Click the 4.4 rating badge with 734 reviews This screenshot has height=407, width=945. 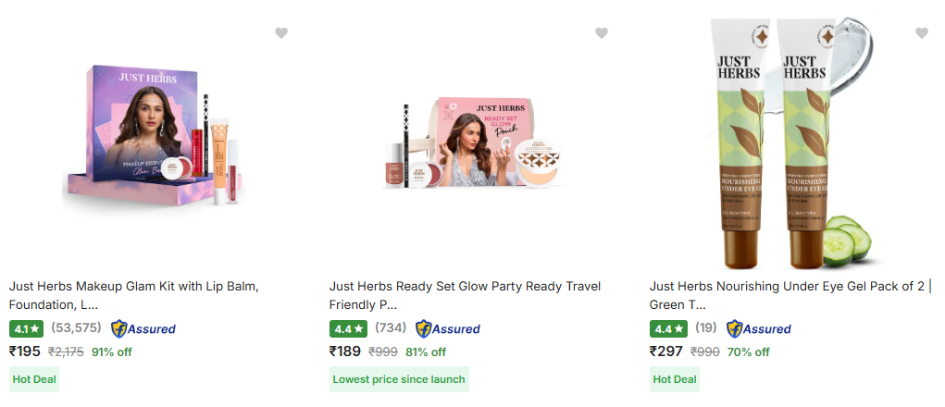tap(346, 328)
